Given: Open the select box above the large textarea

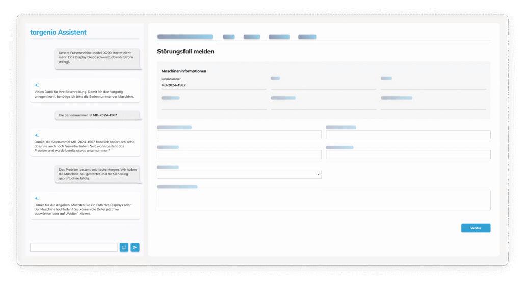Looking at the screenshot, I should click(x=239, y=174).
